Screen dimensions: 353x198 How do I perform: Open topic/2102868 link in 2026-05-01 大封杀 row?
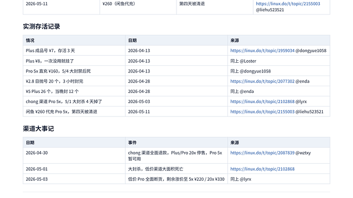262,169
